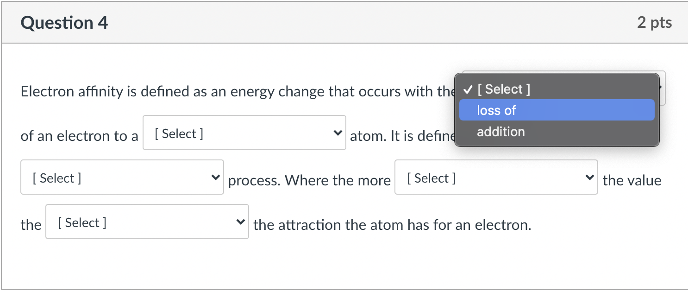Open the '[ Select ]' dropdown before 'process'
This screenshot has width=688, height=292.
click(x=122, y=177)
